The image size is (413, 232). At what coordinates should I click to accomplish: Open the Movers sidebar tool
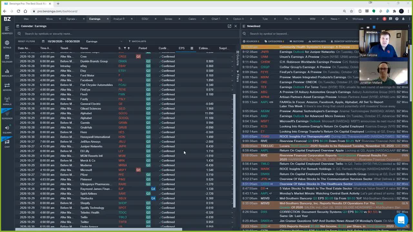pos(7,87)
